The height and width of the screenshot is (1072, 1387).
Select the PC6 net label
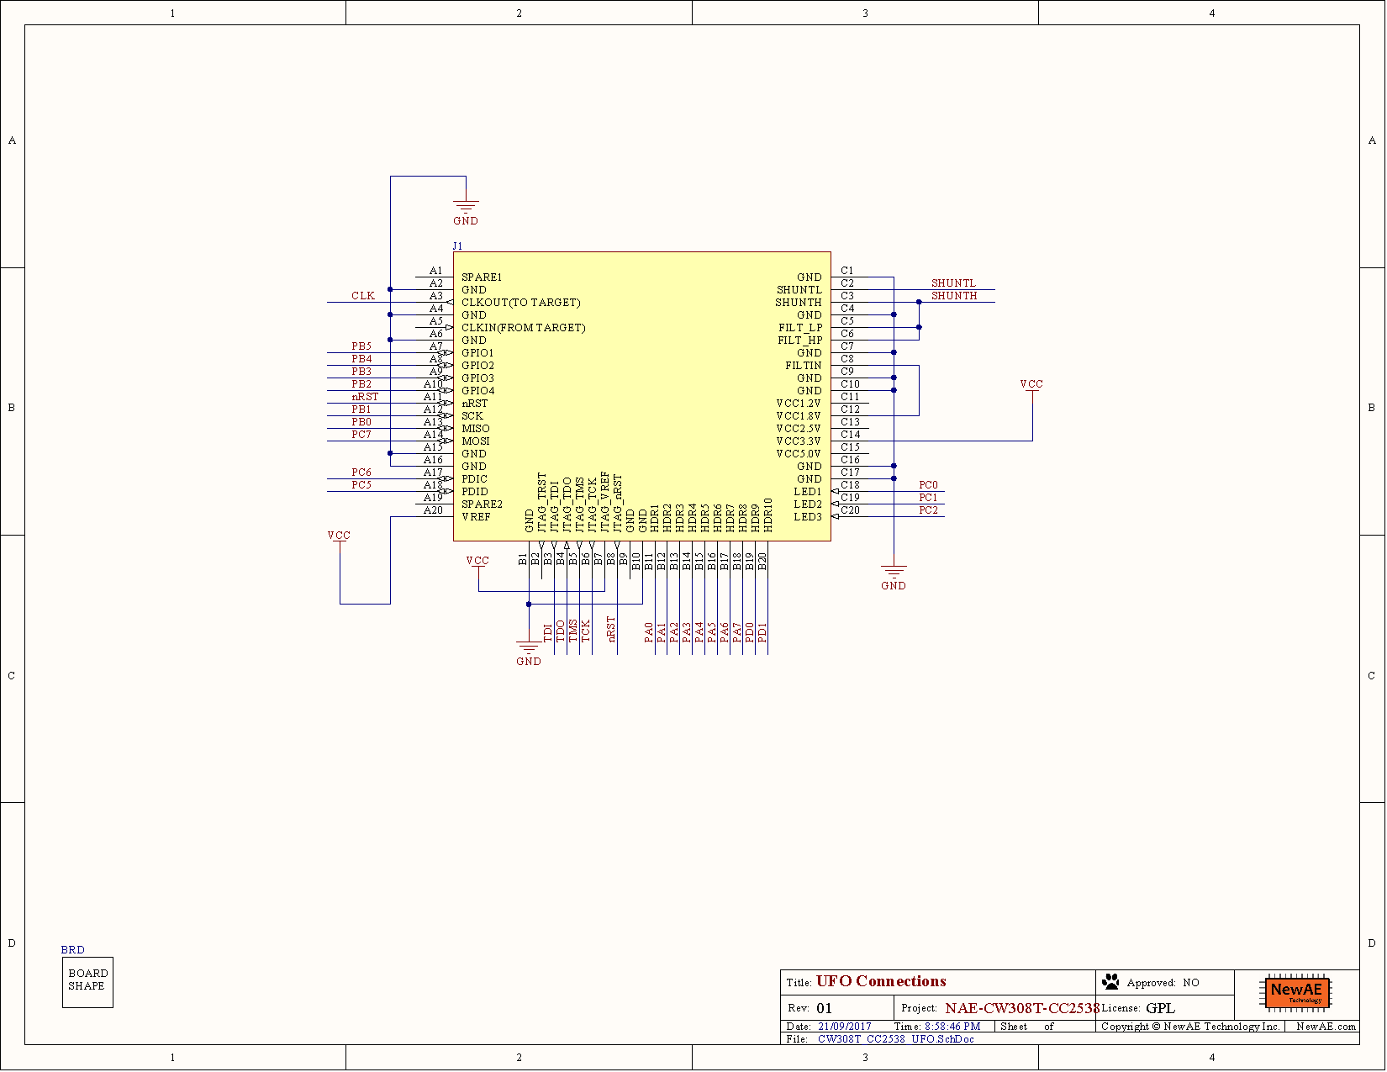coord(361,473)
